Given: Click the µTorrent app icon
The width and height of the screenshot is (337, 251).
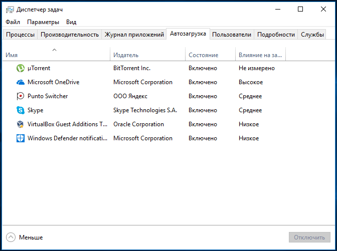Looking at the screenshot, I should pyautogui.click(x=21, y=68).
